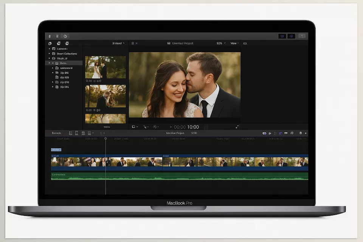This screenshot has height=242, width=363.
Task: Open the fourth edit icon dropdown after Beitechi
Action: click(x=90, y=133)
